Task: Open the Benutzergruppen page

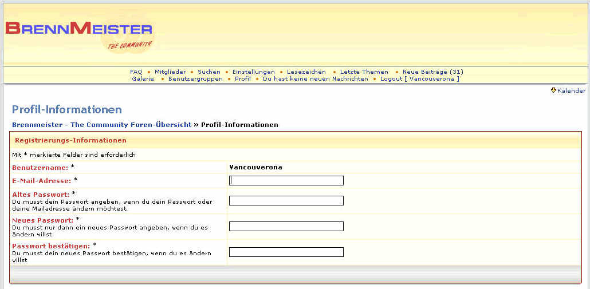Action: pyautogui.click(x=195, y=79)
